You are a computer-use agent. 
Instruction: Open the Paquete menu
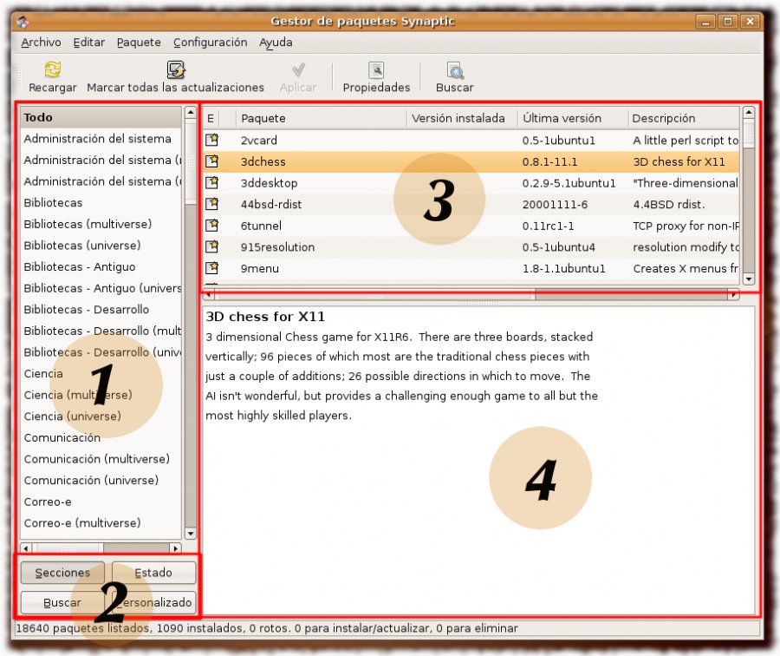[139, 42]
